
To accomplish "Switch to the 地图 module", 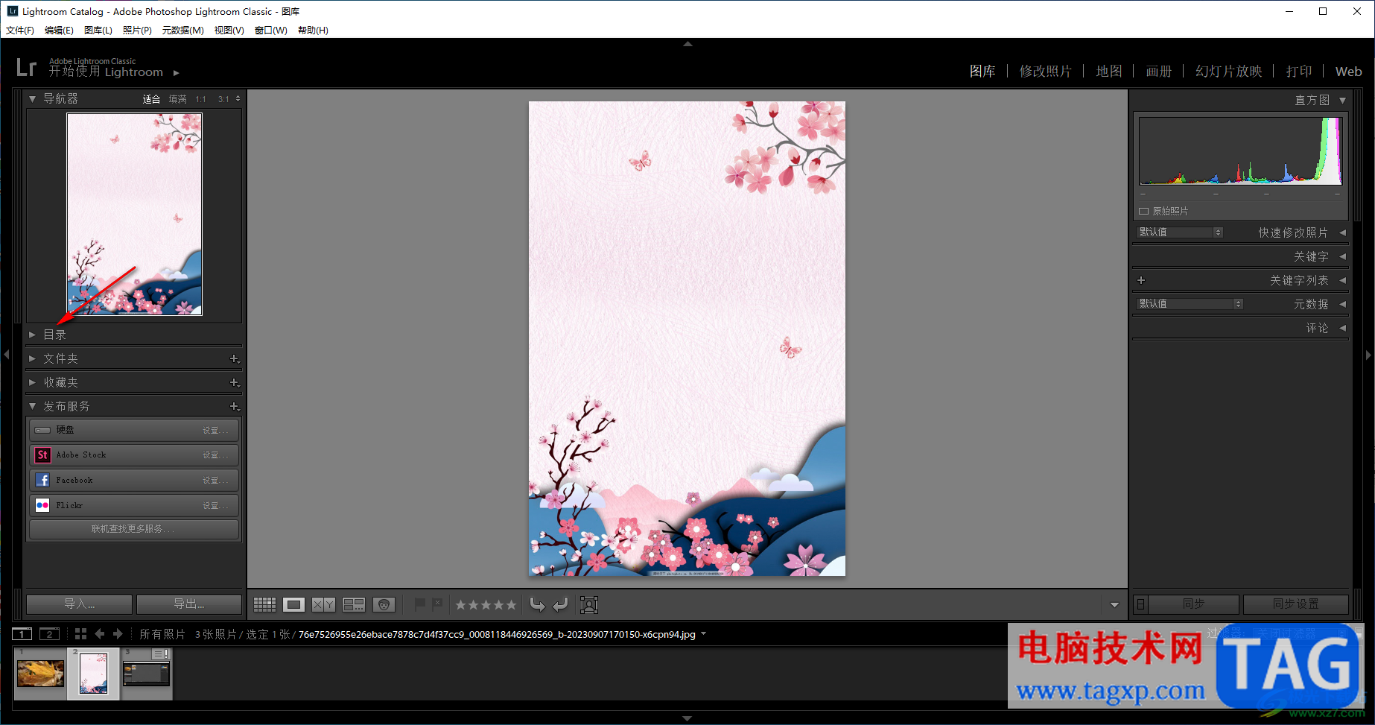I will 1109,72.
